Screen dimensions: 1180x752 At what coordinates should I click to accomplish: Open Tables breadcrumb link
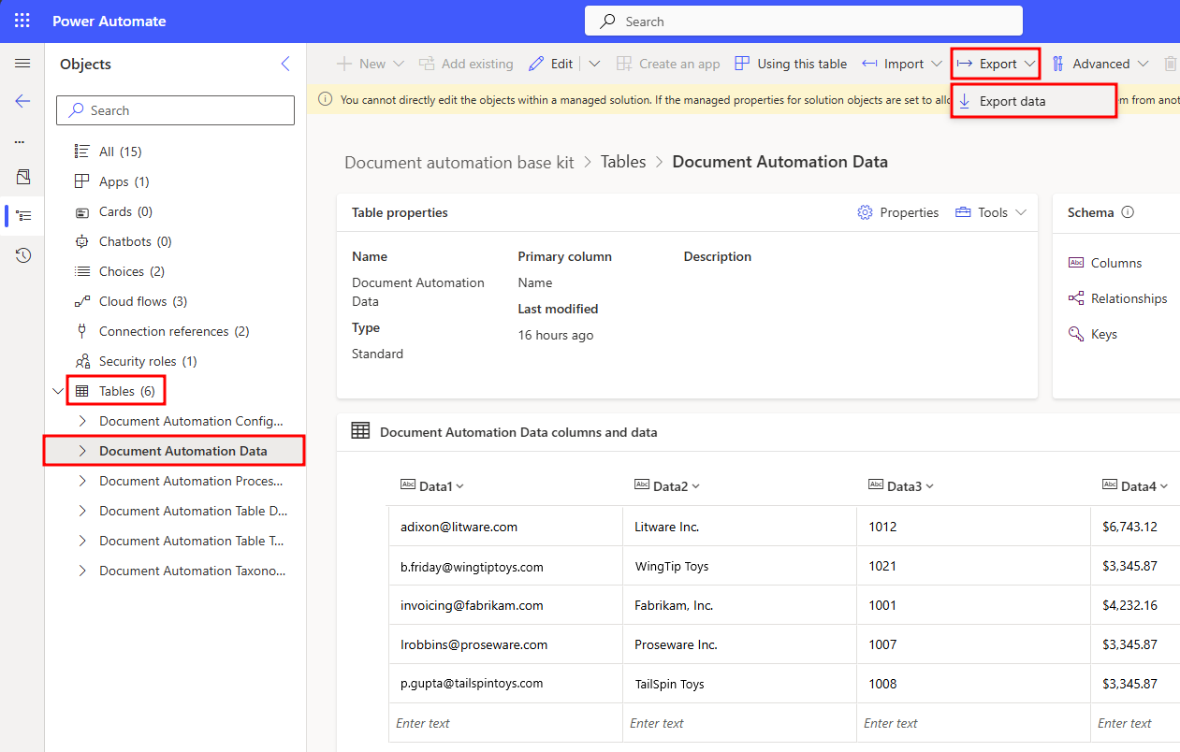pyautogui.click(x=623, y=162)
